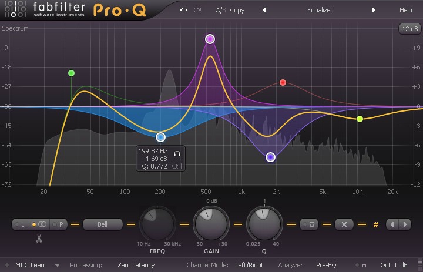Change the Zero Latency processing mode
Viewport: 423px width, 272px height.
coord(136,265)
